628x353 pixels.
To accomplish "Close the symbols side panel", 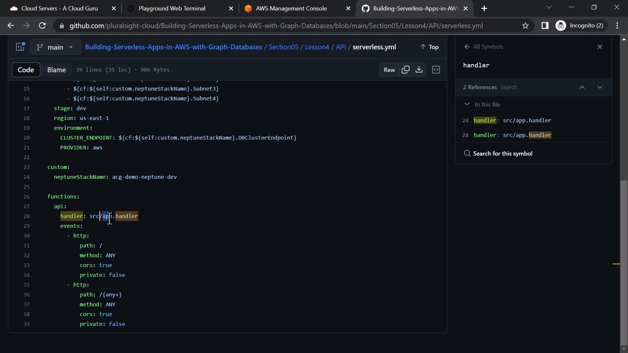I will pyautogui.click(x=600, y=47).
